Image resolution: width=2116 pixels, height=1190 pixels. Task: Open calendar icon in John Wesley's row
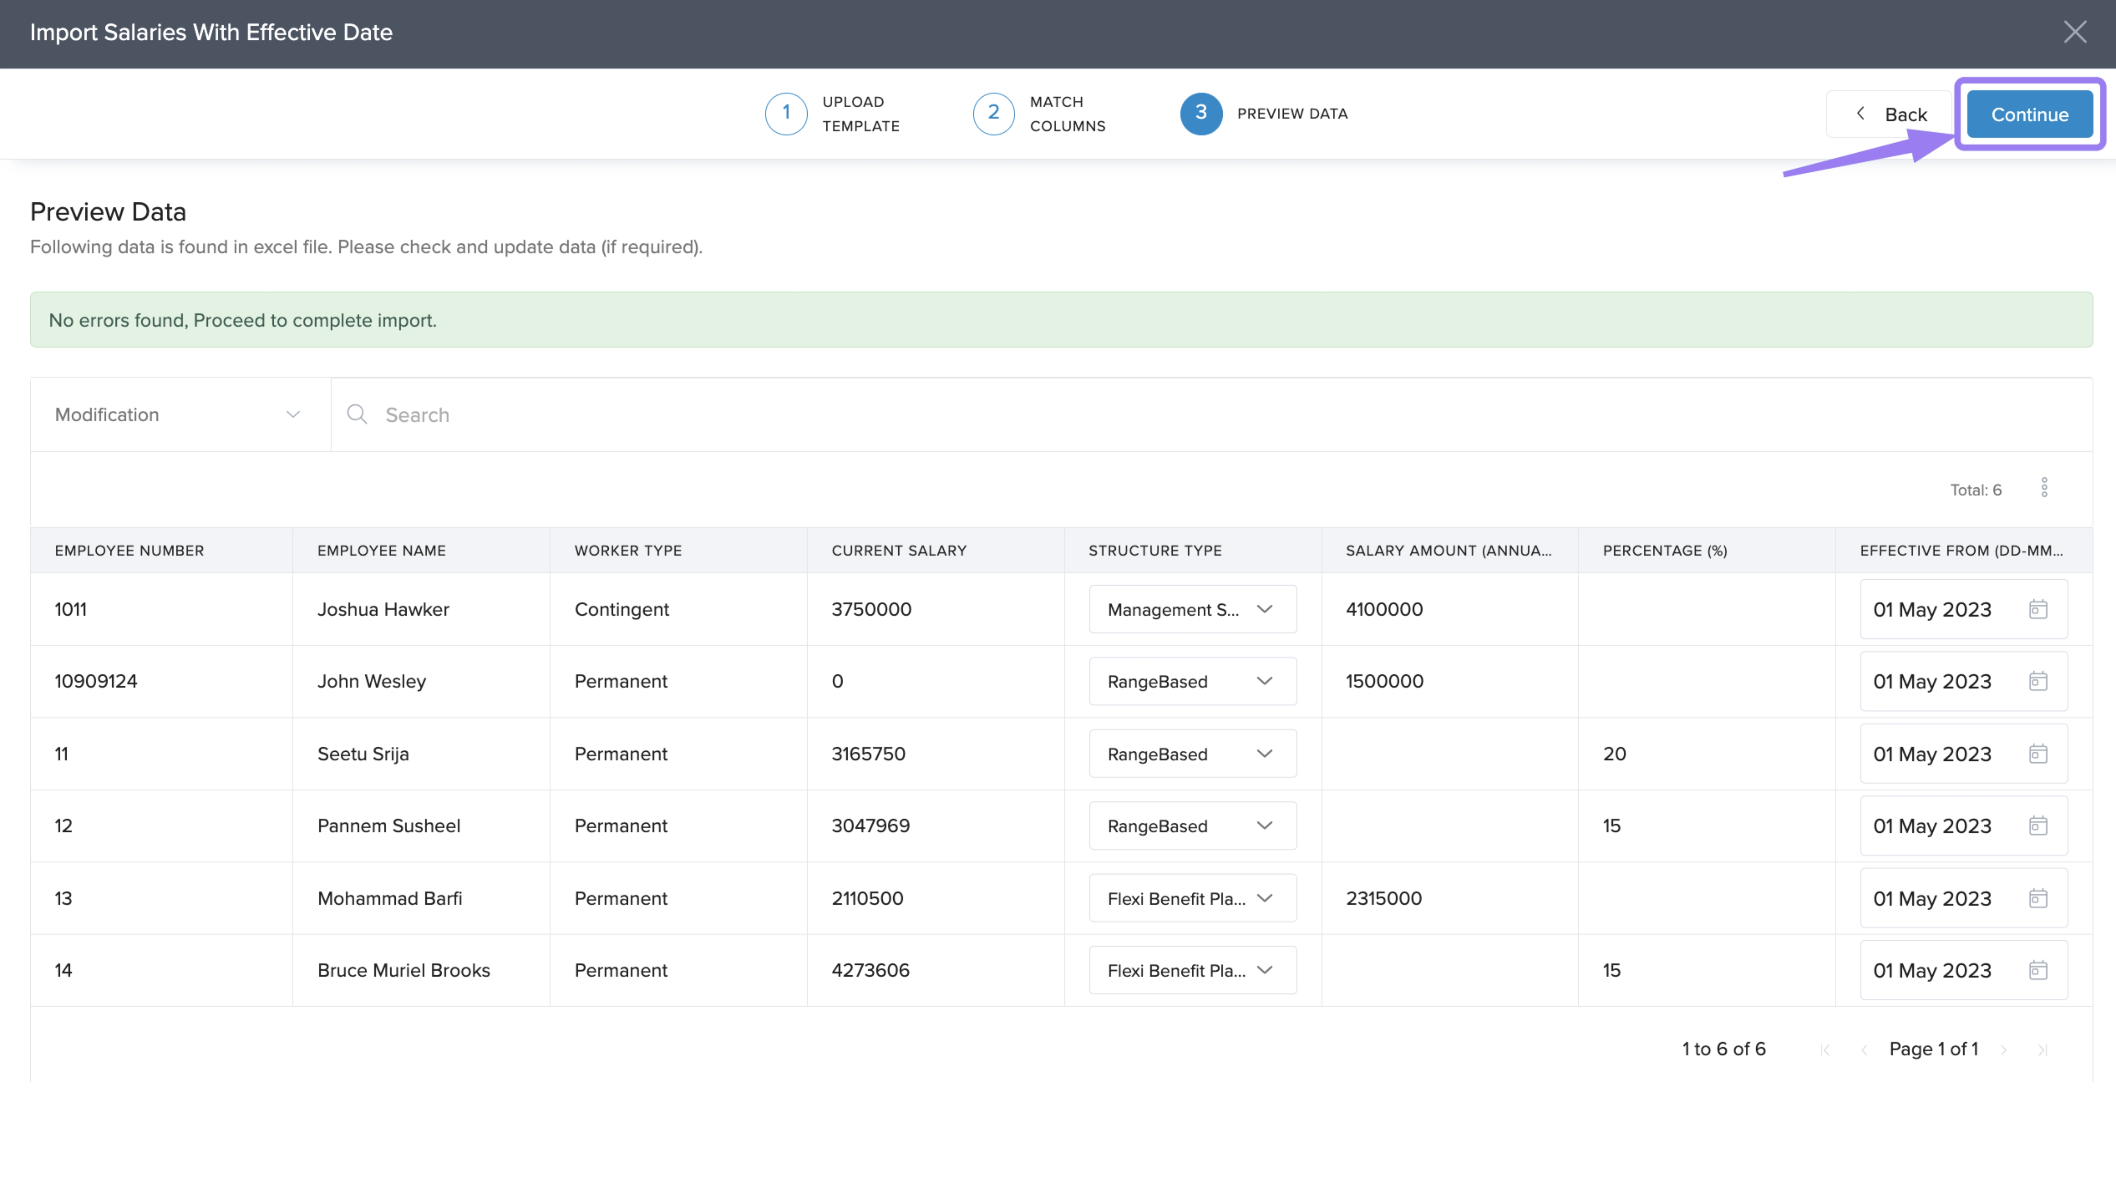(x=2038, y=681)
